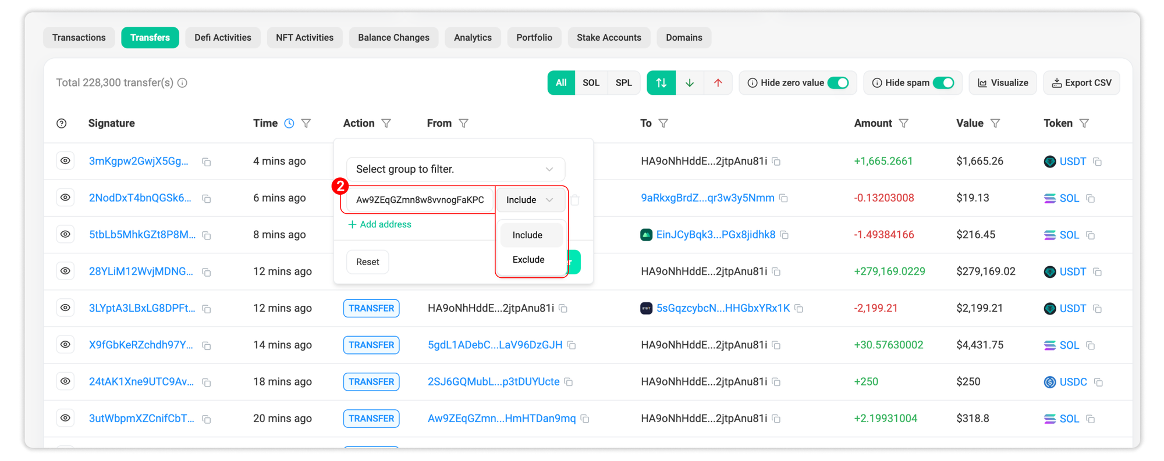Copy signature 28YLiM12WvjMDNG...
Viewport: 1164px width, 461px height.
point(207,272)
